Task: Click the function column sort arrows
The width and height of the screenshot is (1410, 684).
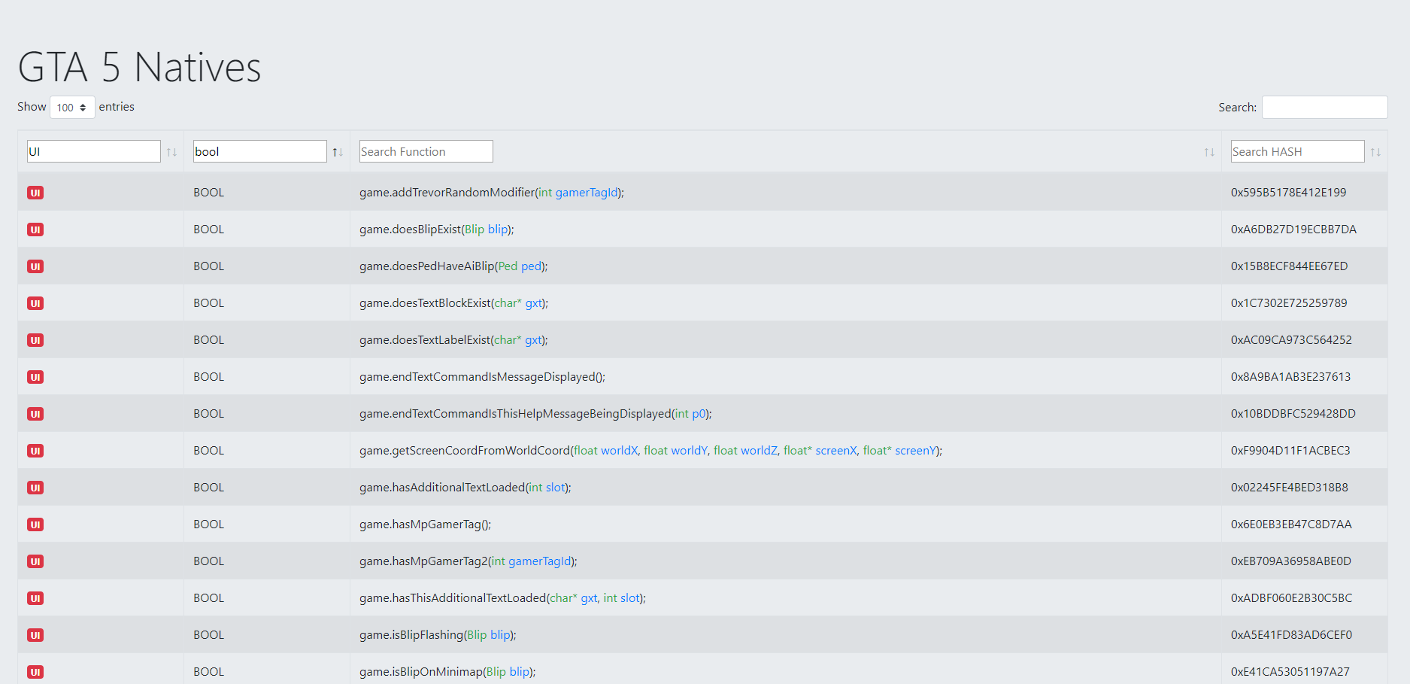Action: 1208,151
